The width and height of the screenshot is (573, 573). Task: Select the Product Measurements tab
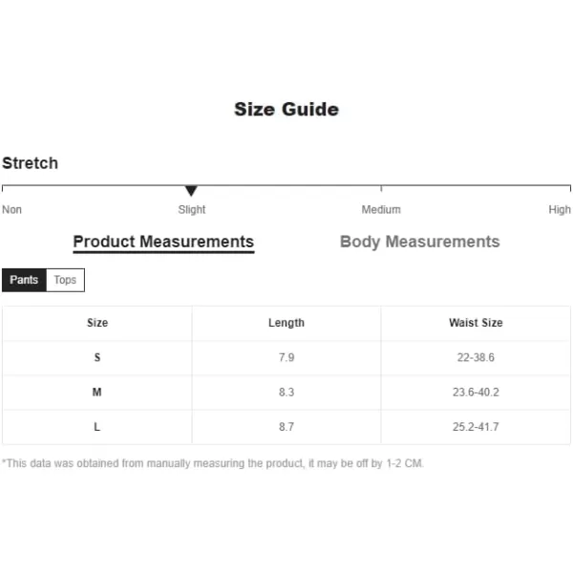tap(163, 243)
